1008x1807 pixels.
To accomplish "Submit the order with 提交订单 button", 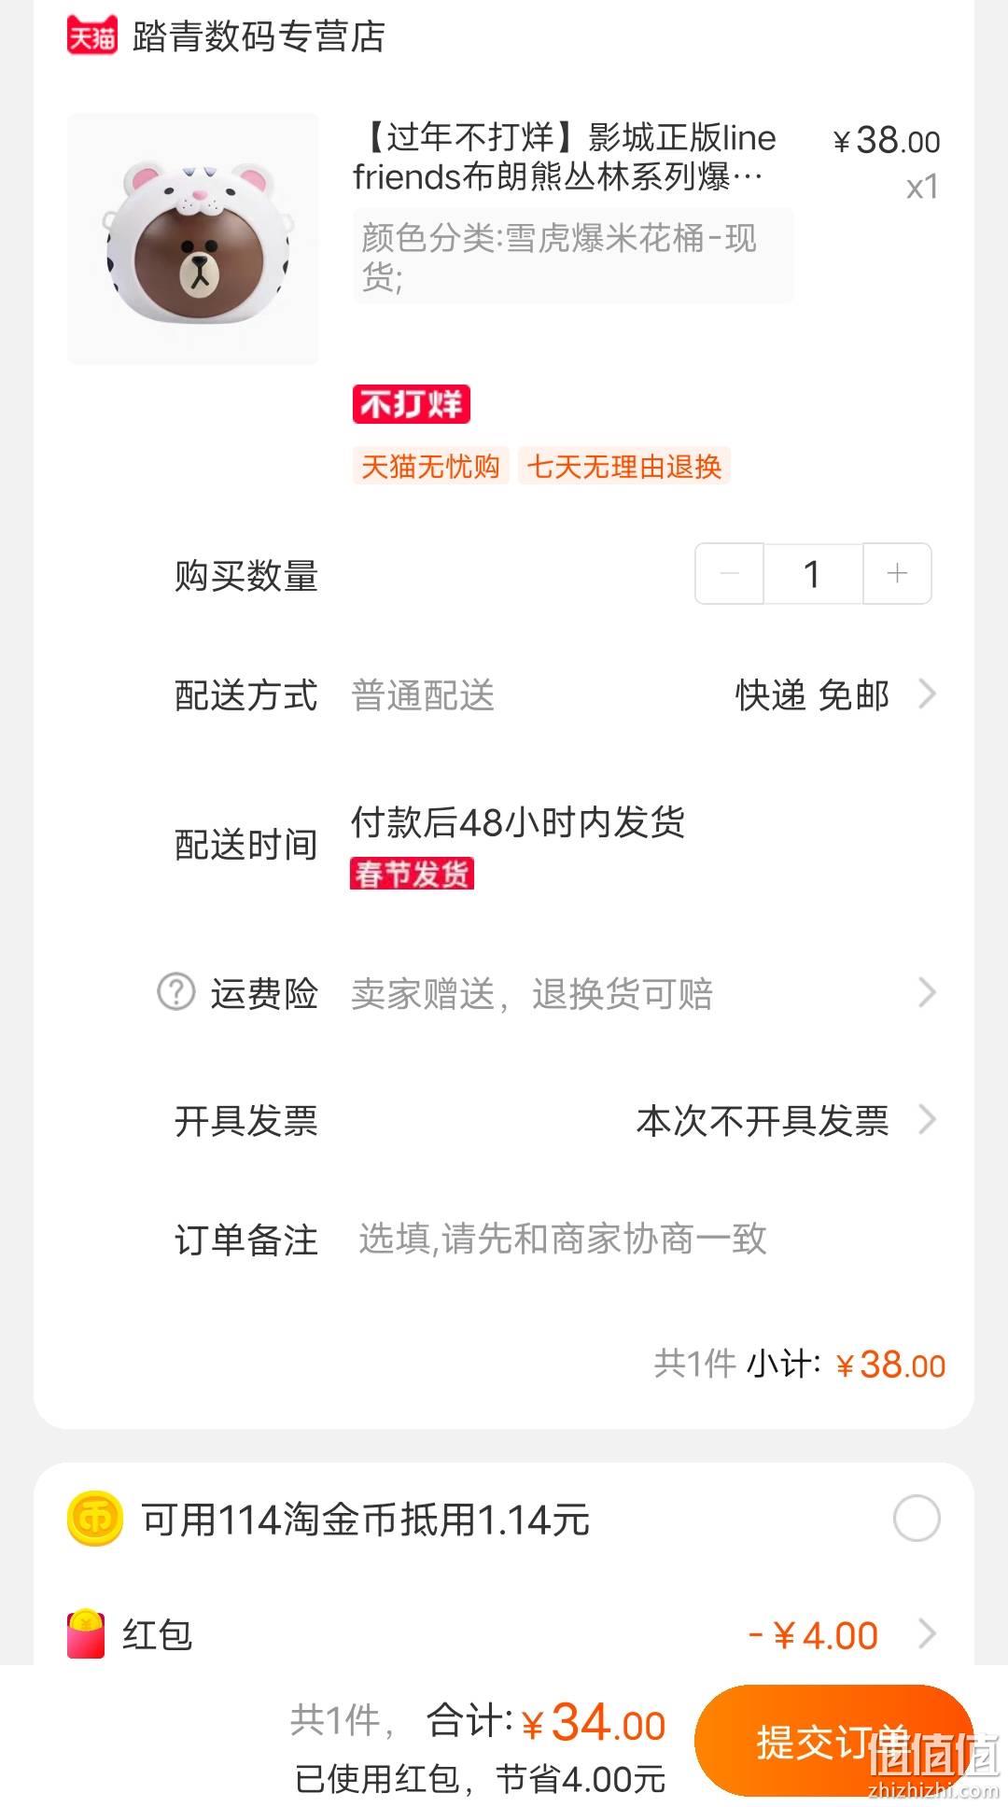I will [833, 1740].
